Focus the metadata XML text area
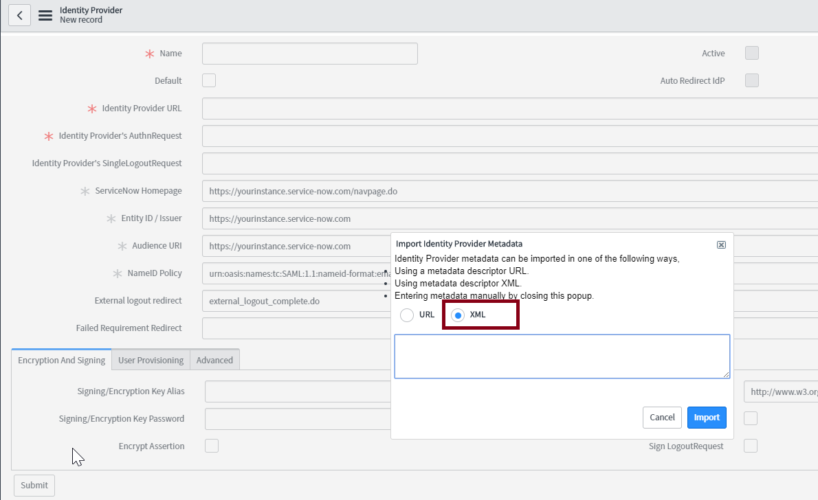The height and width of the screenshot is (500, 818). coord(562,356)
